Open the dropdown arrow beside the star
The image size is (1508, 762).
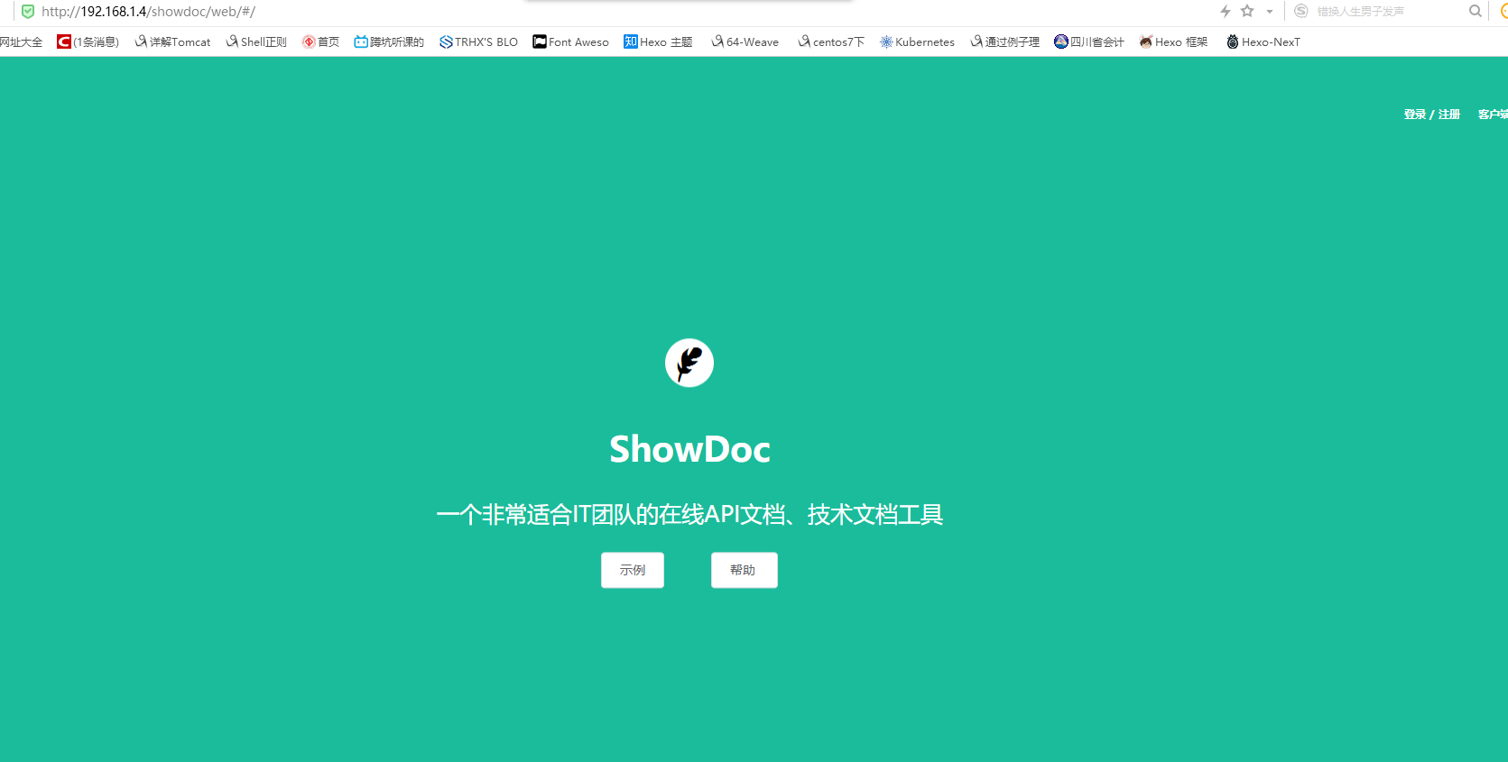1270,12
